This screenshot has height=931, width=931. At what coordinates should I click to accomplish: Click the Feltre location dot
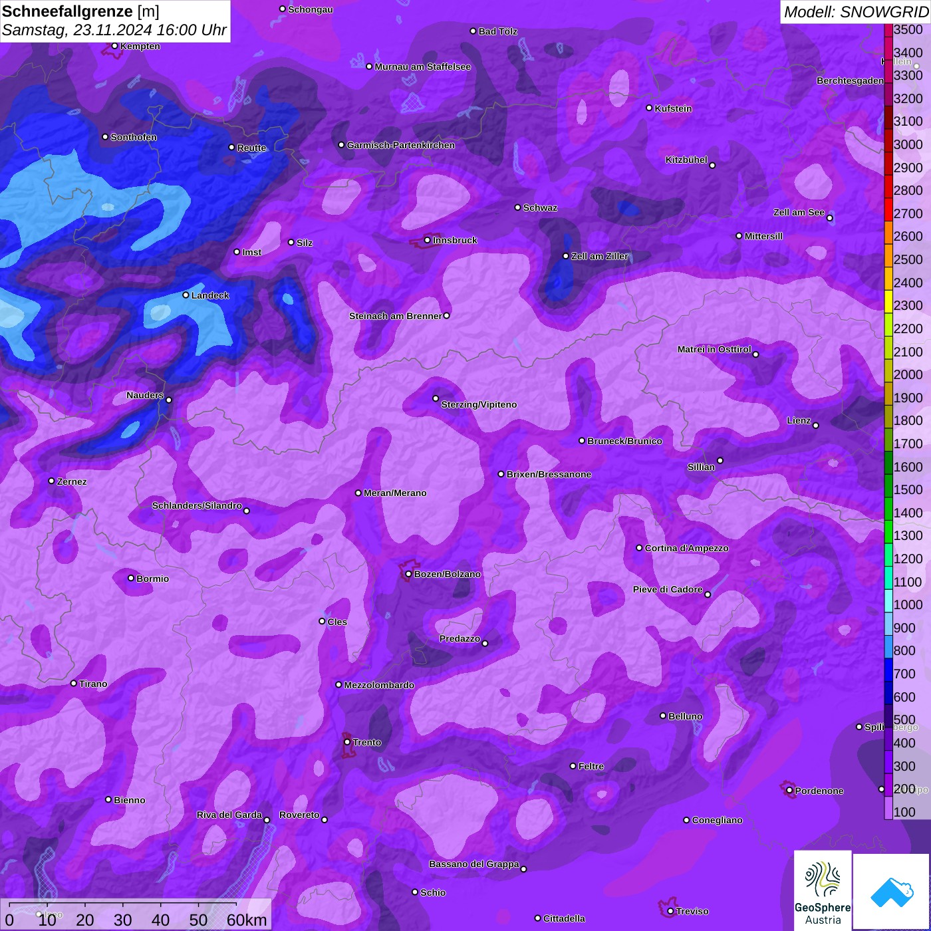573,766
